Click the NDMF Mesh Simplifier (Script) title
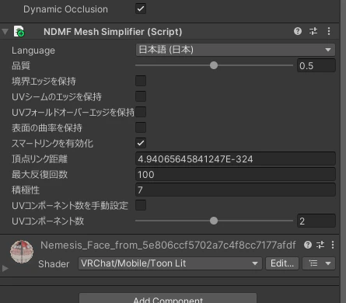The image size is (346, 303). 113,32
